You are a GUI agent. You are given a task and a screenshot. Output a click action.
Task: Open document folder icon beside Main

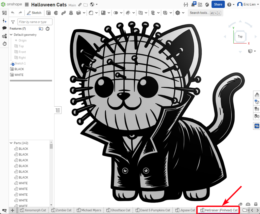[86, 5]
